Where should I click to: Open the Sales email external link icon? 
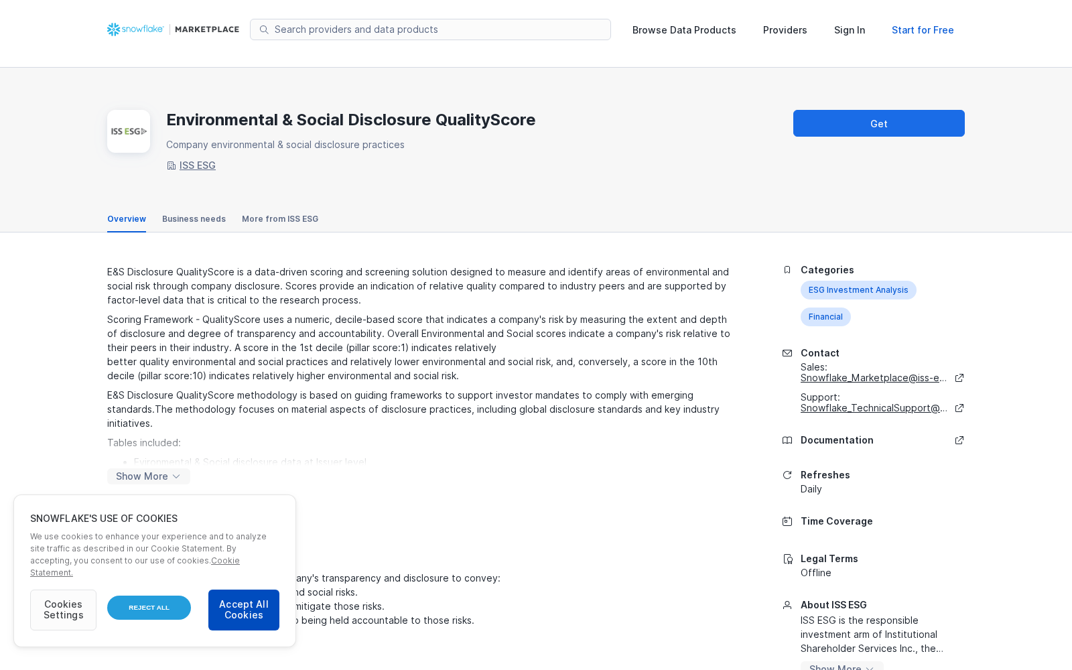tap(959, 378)
